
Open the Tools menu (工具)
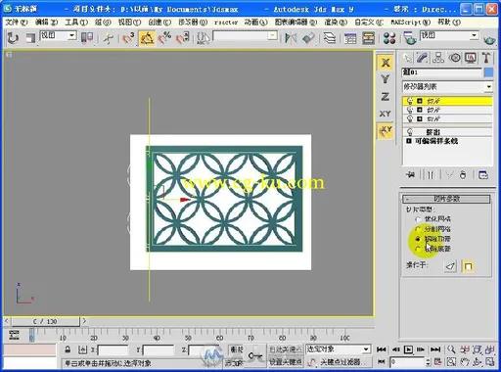point(76,22)
